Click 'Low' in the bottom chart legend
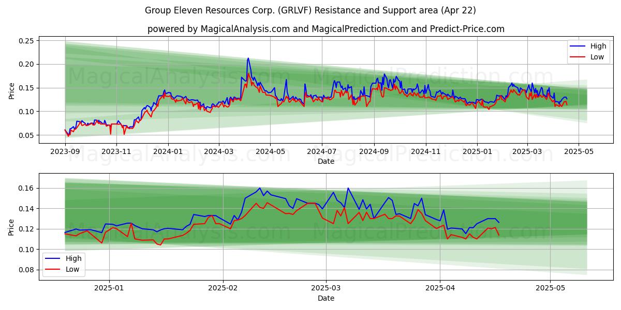 tap(72, 269)
